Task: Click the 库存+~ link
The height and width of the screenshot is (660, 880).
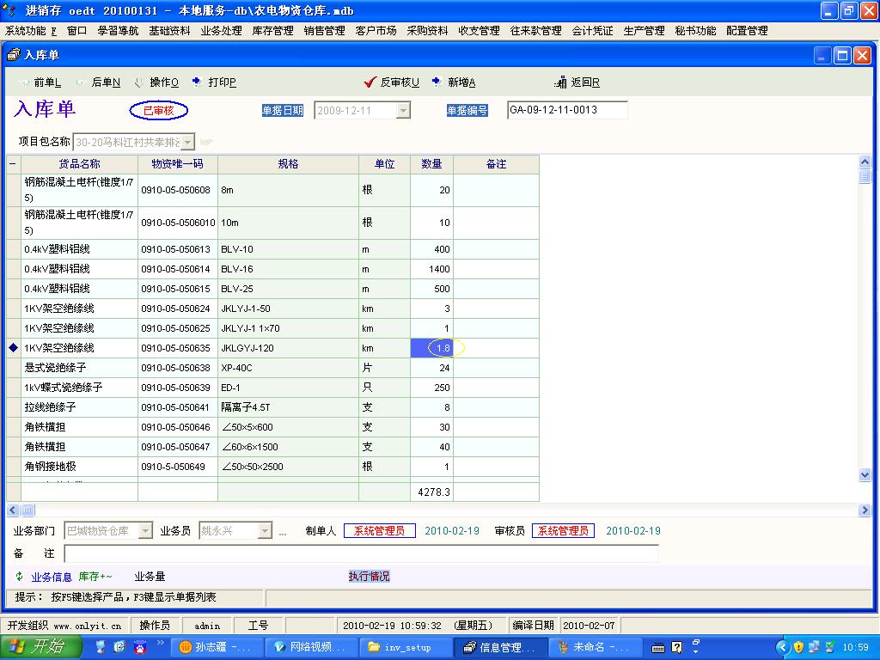Action: pos(95,577)
